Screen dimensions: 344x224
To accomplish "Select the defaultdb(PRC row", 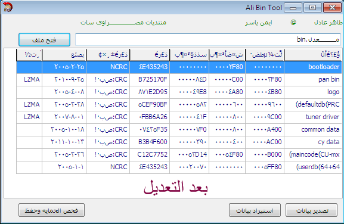I will point(179,104).
